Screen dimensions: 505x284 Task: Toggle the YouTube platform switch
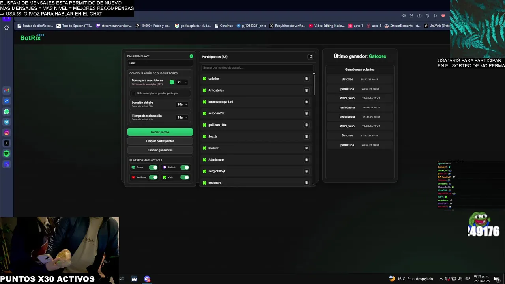point(153,177)
